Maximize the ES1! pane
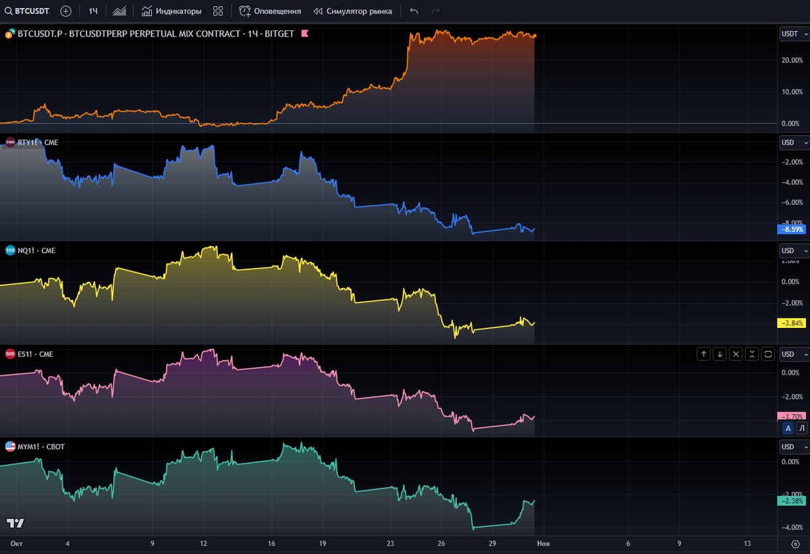The height and width of the screenshot is (554, 810). [768, 354]
